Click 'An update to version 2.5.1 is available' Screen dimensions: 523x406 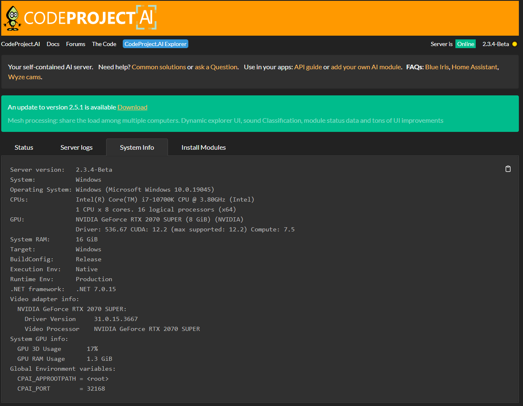pyautogui.click(x=62, y=107)
